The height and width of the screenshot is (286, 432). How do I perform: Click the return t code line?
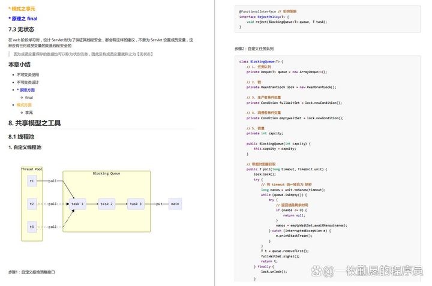(x=269, y=261)
